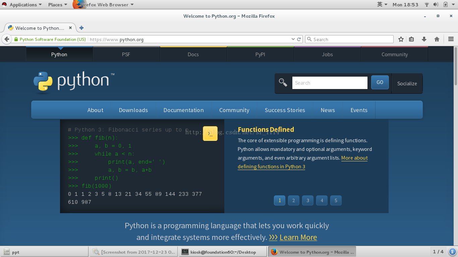Open the volume indicator in top panel
Viewport: 458px width, 257px height.
tap(436, 4)
